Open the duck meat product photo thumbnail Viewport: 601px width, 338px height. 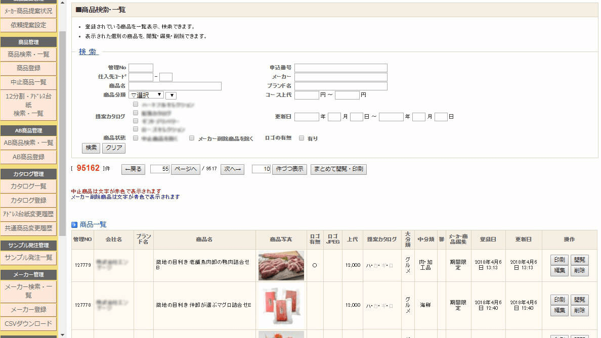(281, 265)
